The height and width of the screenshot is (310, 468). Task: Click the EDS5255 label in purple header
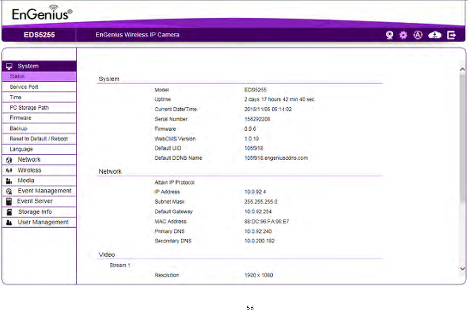tap(39, 35)
